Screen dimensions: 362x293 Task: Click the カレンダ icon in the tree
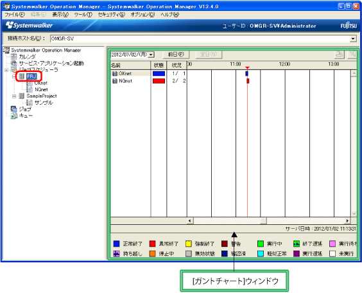pos(14,57)
